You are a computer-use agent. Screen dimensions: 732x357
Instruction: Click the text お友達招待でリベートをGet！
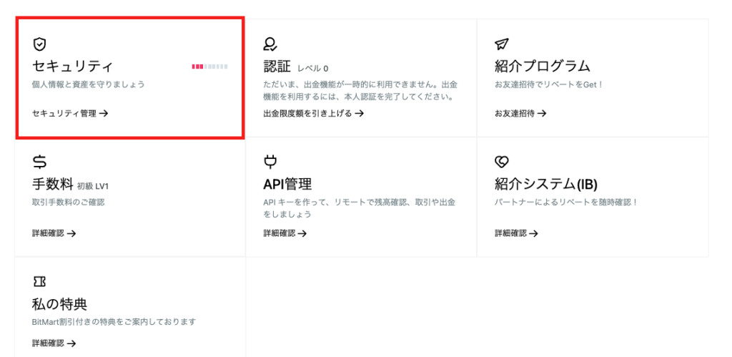coord(549,84)
